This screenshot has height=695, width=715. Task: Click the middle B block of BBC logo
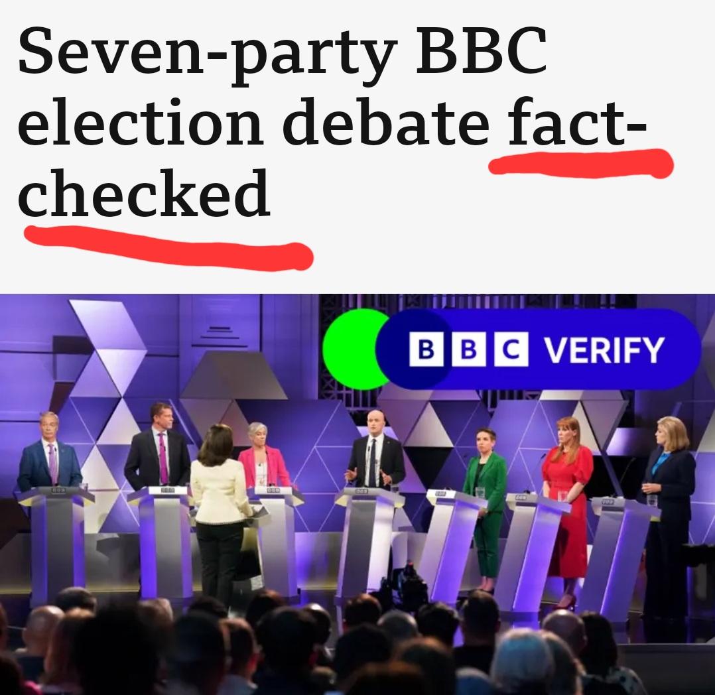click(x=469, y=349)
